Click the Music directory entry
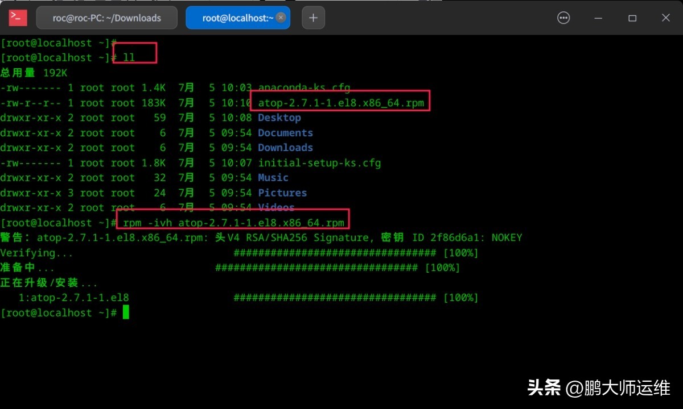Screen dimensions: 683x409 (x=273, y=177)
